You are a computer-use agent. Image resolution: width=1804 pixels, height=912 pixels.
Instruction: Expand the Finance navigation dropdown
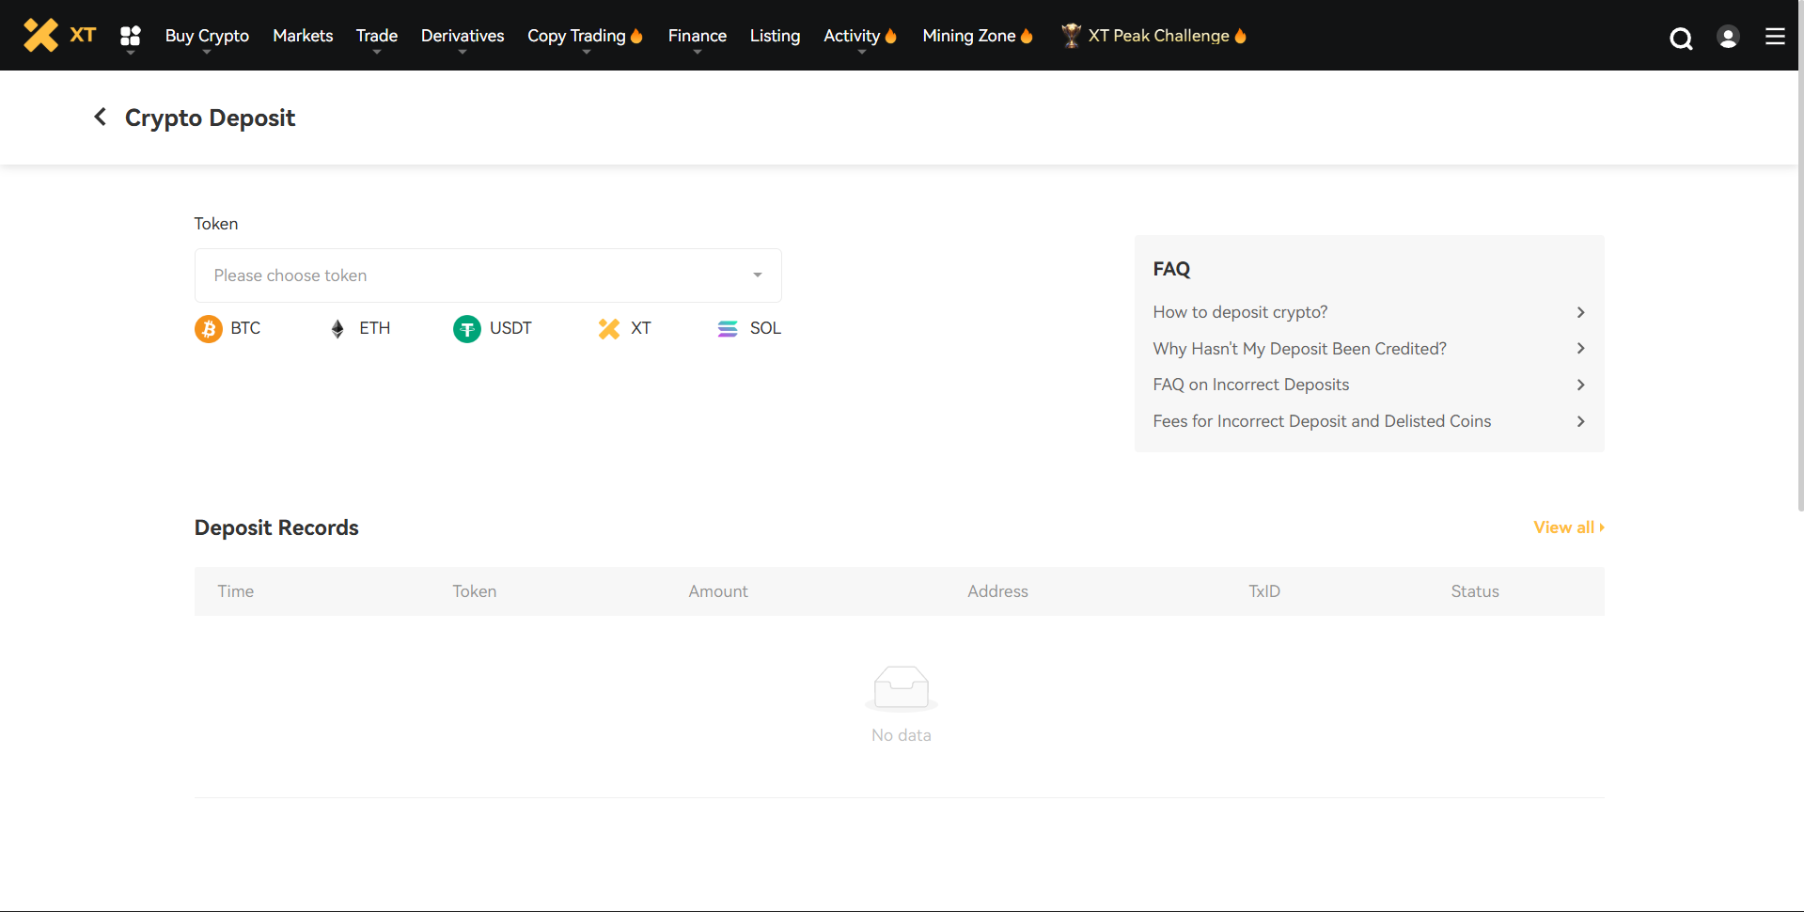coord(697,36)
